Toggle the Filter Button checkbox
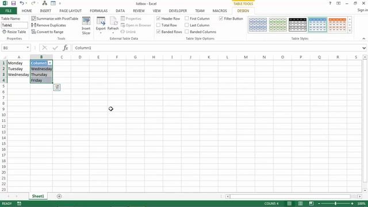This screenshot has height=207, width=368. 221,18
